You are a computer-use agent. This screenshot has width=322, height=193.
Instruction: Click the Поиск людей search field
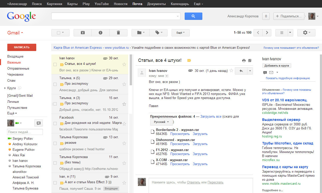click(x=25, y=132)
